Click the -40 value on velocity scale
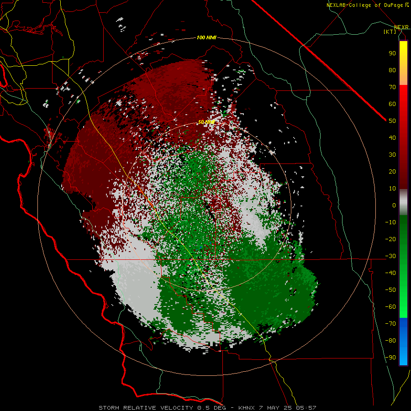 pos(390,273)
